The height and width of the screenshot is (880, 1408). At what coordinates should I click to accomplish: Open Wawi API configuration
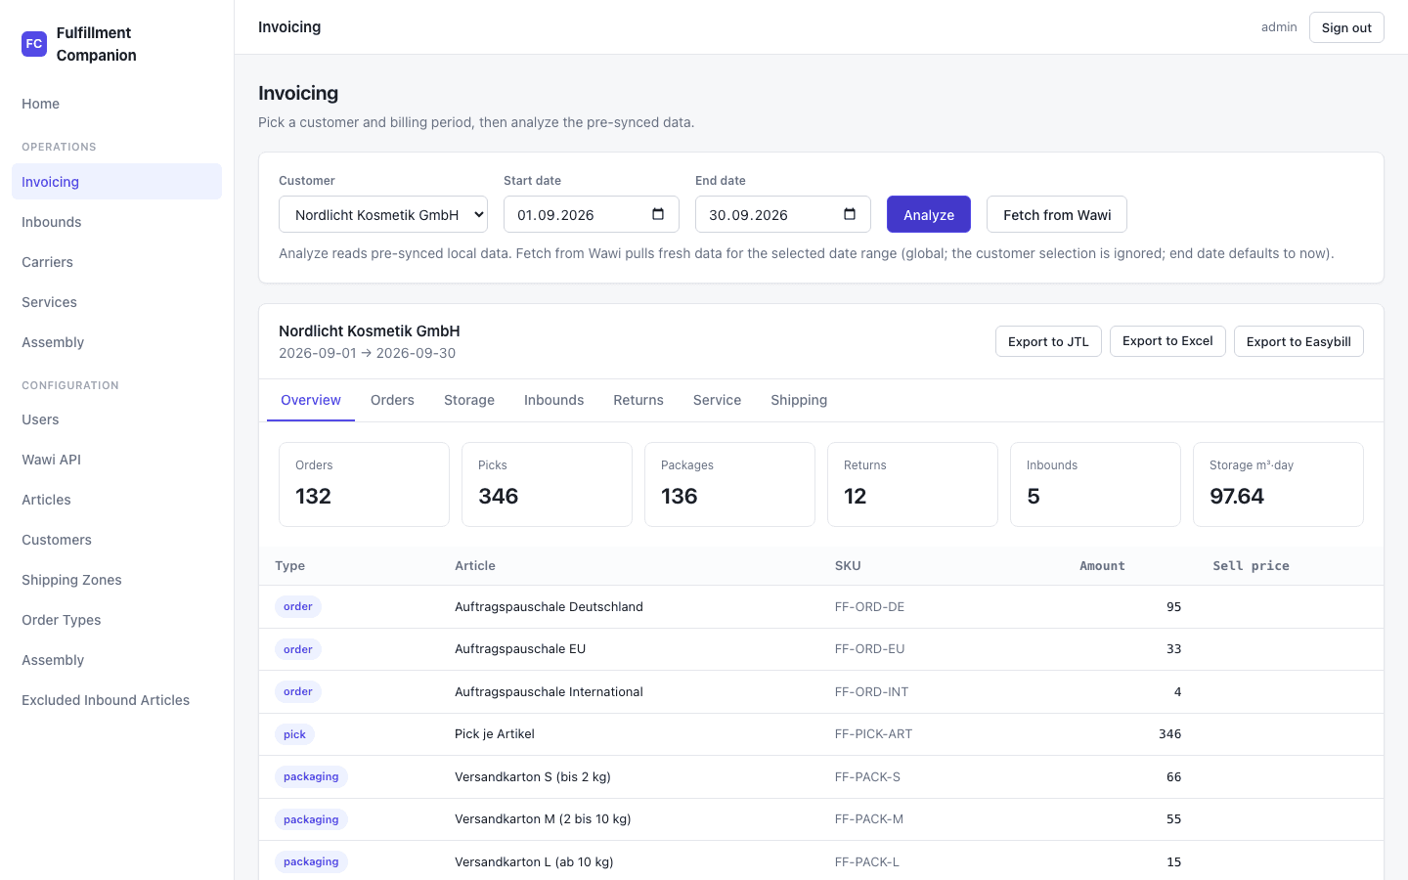click(116, 460)
